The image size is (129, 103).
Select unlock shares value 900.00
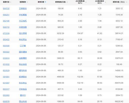61,27
